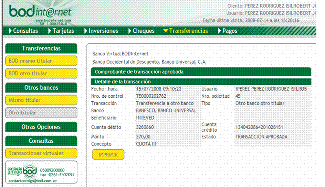Click Transferencia a otro banco value

click(165, 103)
